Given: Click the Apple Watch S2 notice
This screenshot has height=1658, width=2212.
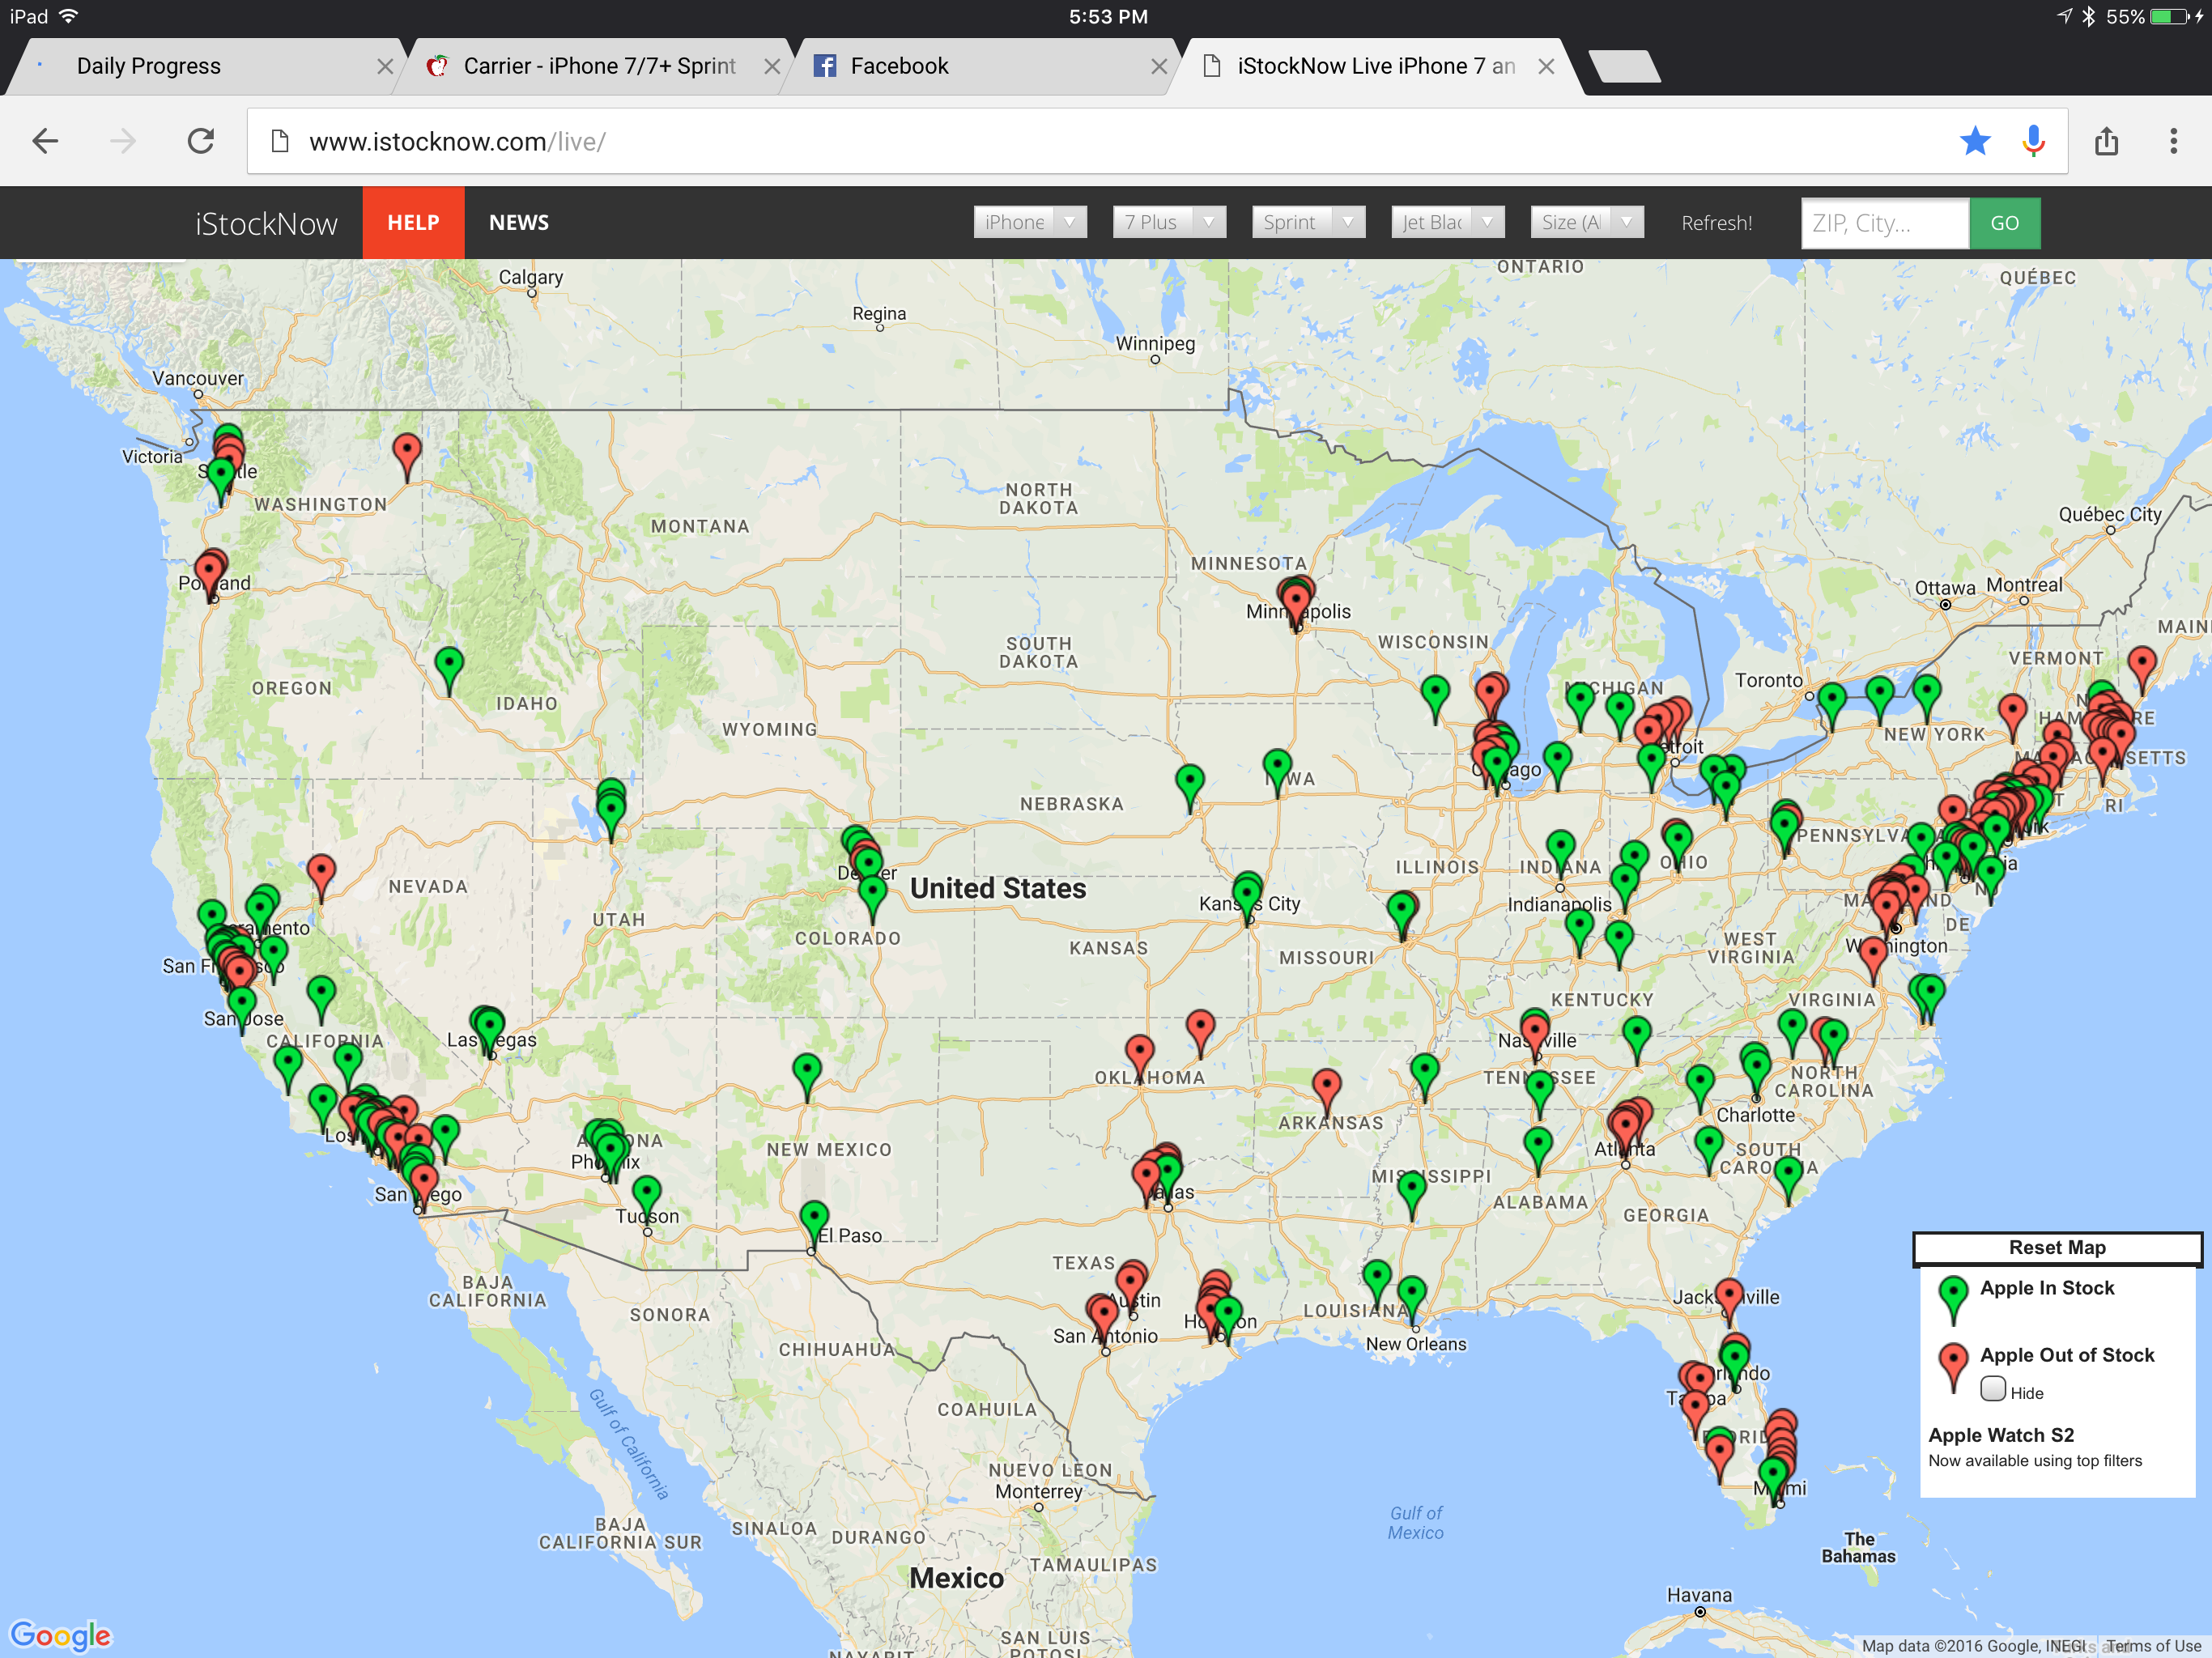Looking at the screenshot, I should click(x=2034, y=1446).
